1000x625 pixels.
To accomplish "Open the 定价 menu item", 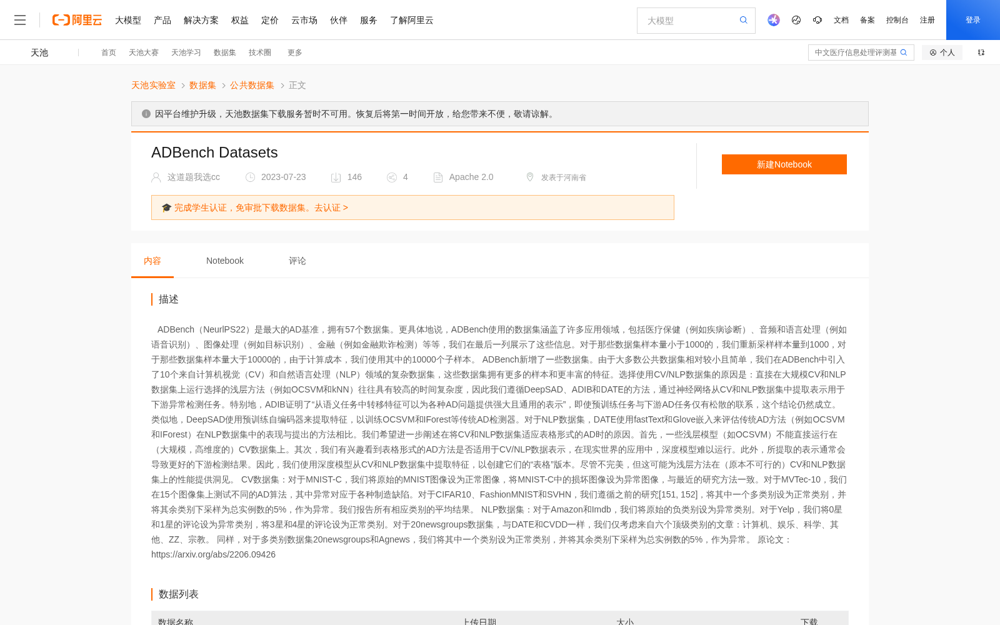I will pos(270,20).
